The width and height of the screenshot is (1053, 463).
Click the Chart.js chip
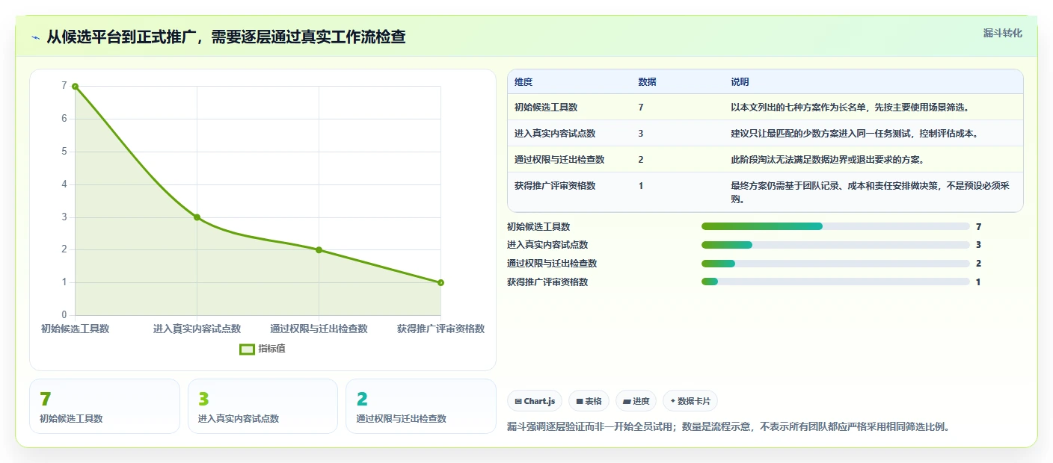pyautogui.click(x=535, y=401)
